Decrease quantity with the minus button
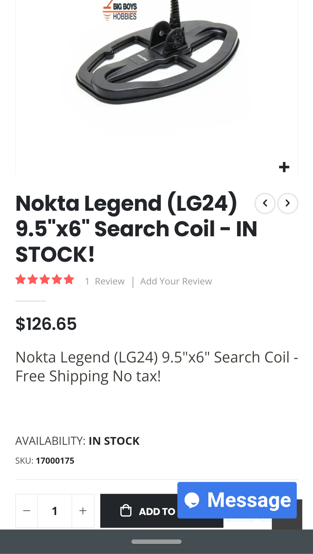The image size is (313, 554). [27, 510]
